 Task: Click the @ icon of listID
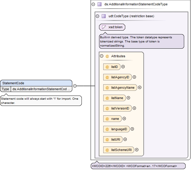click(x=107, y=67)
